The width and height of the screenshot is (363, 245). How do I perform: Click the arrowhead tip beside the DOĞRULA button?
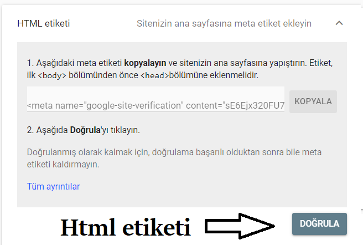coord(273,225)
